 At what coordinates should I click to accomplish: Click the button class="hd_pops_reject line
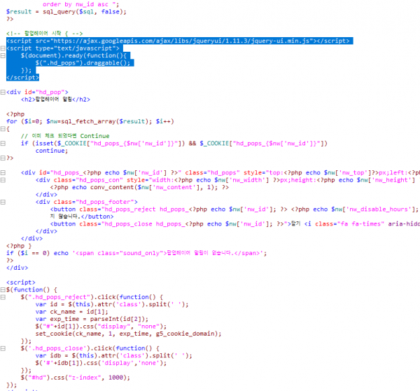[x=234, y=210]
